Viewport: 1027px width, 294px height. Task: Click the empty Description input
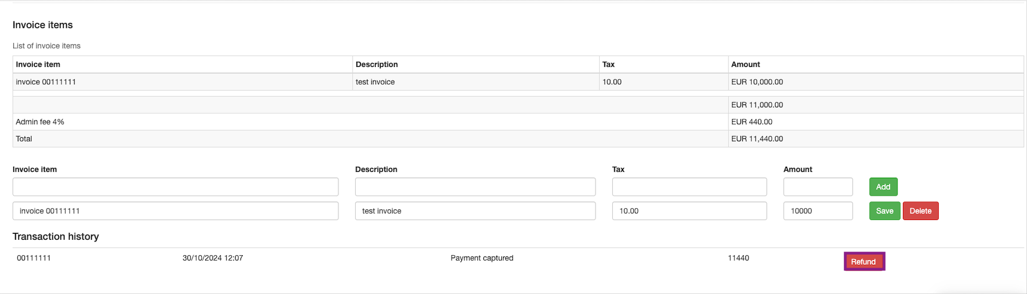475,187
